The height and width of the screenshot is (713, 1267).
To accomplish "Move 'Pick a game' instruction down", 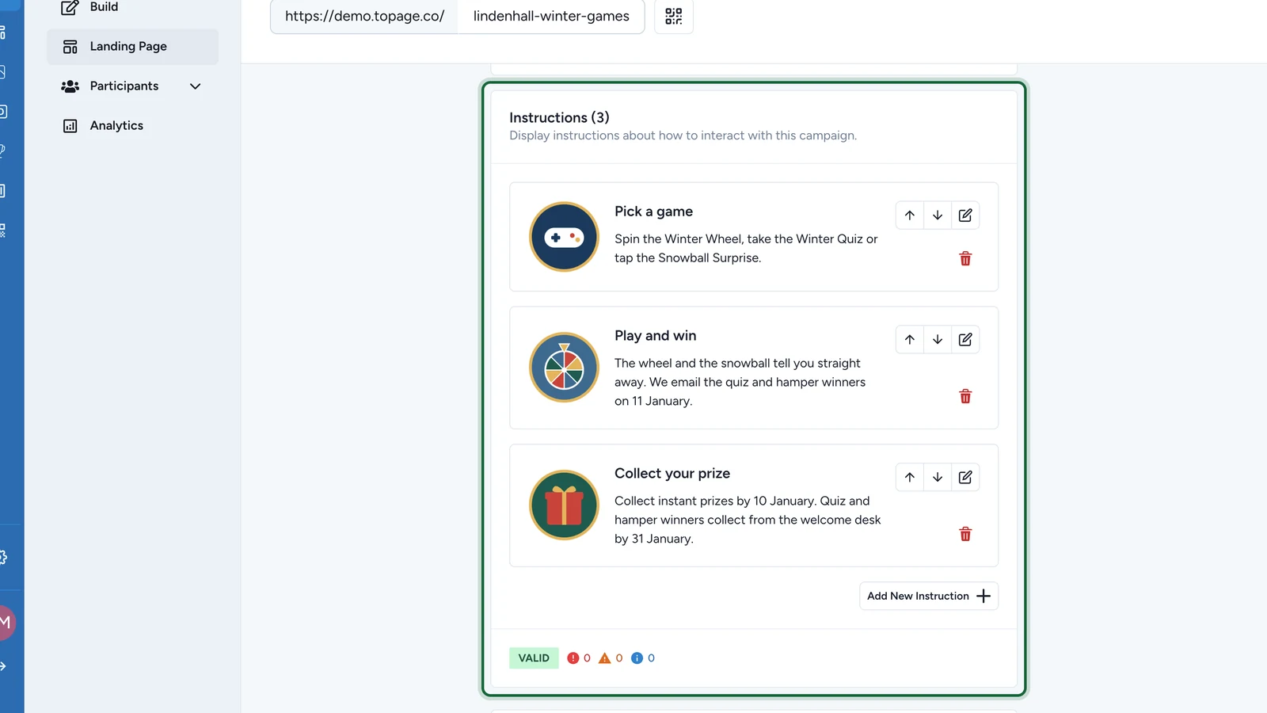I will click(x=938, y=215).
